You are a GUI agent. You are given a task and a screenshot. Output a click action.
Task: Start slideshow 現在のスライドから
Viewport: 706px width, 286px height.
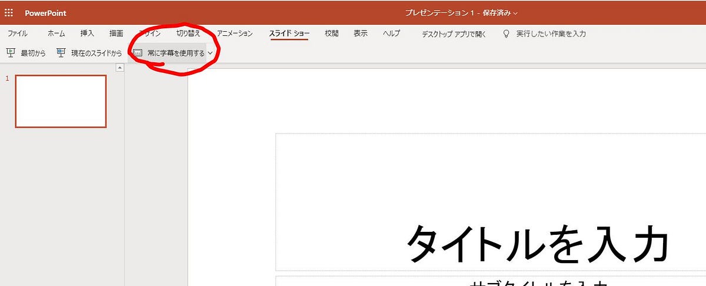pos(89,53)
